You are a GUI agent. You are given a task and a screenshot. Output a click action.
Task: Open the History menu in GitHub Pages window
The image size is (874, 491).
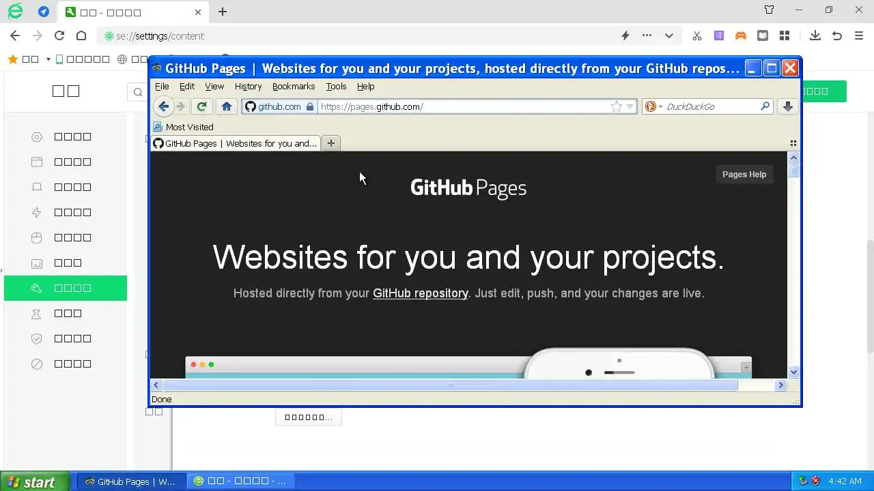tap(248, 87)
